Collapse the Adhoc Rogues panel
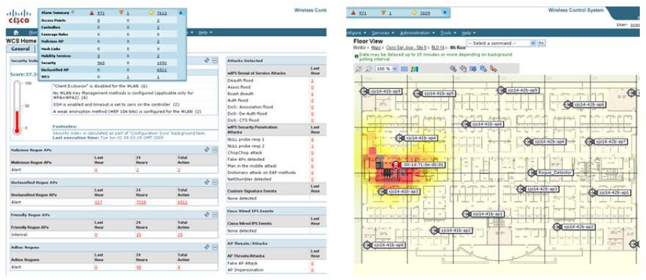 pyautogui.click(x=214, y=247)
